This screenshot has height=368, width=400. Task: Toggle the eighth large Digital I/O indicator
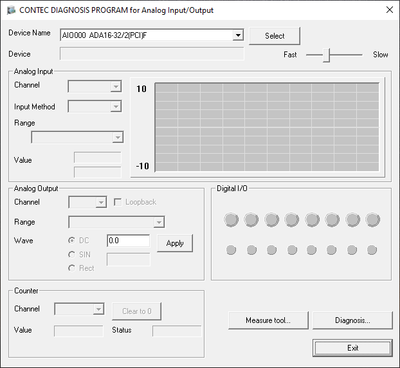[373, 219]
